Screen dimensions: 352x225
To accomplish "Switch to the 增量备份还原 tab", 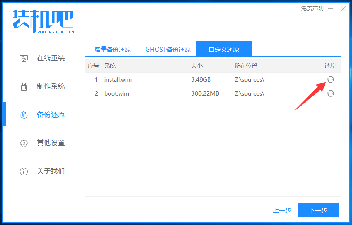I will (113, 50).
